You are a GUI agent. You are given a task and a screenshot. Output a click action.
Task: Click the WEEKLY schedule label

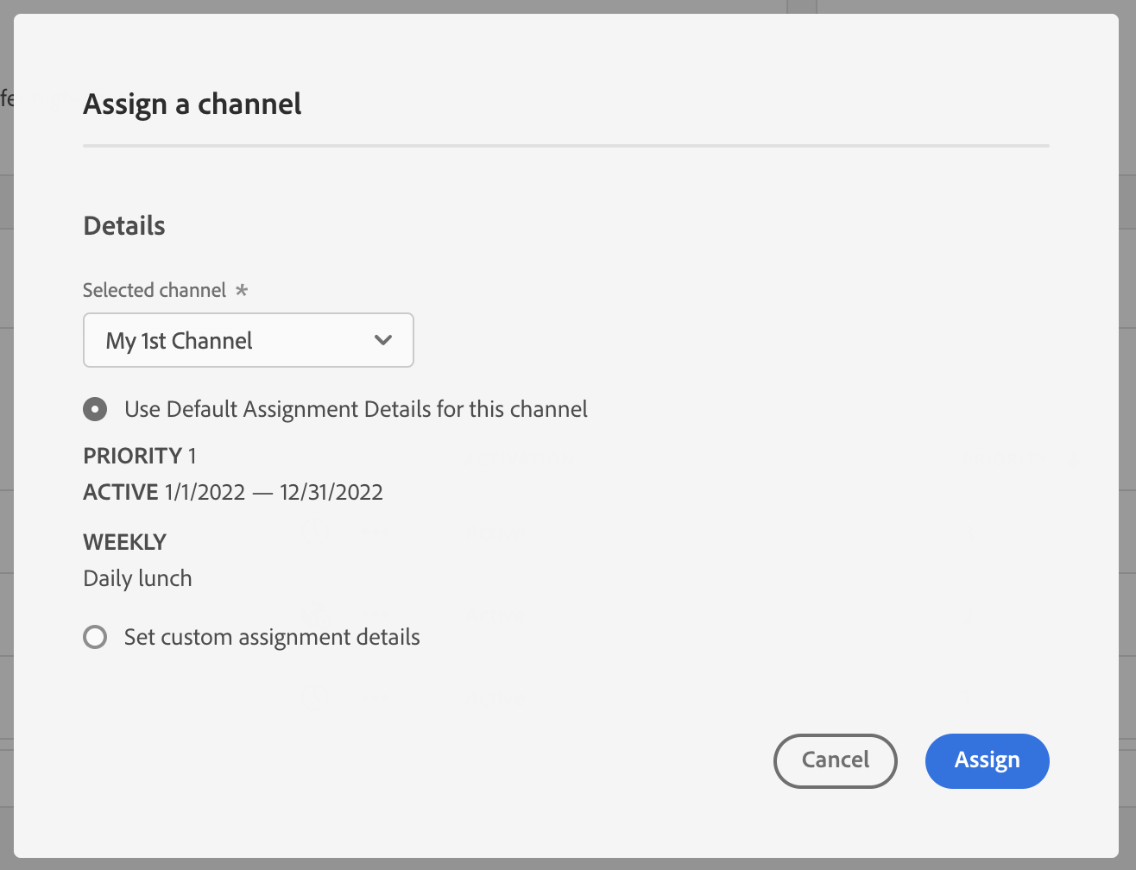click(x=125, y=542)
